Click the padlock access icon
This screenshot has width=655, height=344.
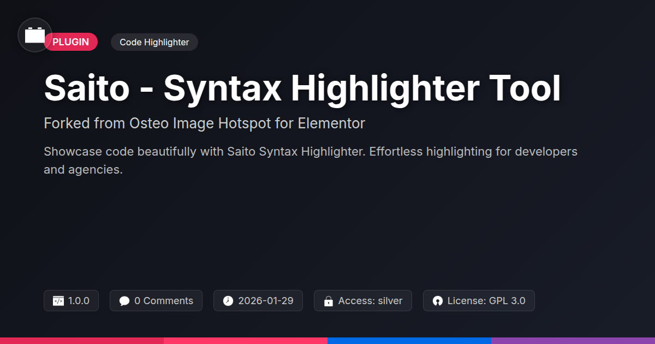(329, 301)
